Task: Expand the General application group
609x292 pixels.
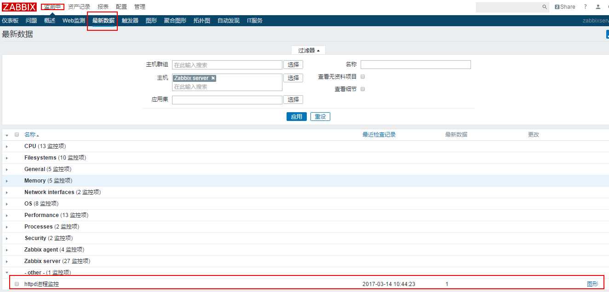Action: (7, 169)
